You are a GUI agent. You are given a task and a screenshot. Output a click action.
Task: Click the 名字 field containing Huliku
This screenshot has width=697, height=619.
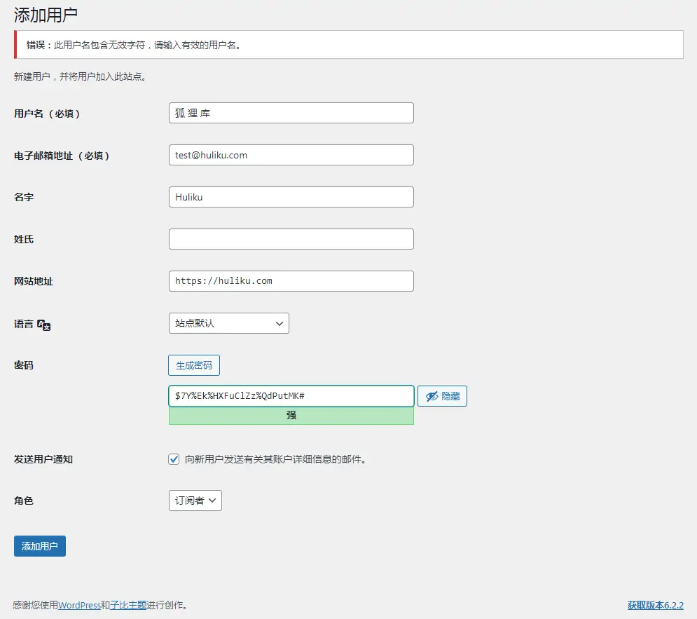click(x=291, y=197)
